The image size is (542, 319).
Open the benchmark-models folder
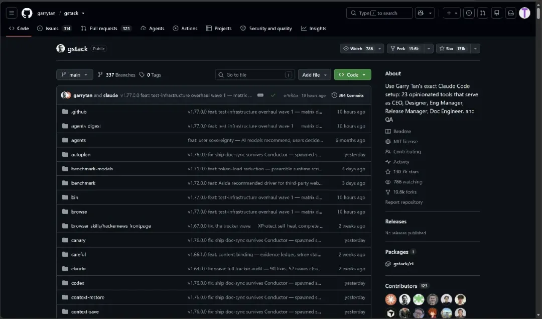coord(92,169)
